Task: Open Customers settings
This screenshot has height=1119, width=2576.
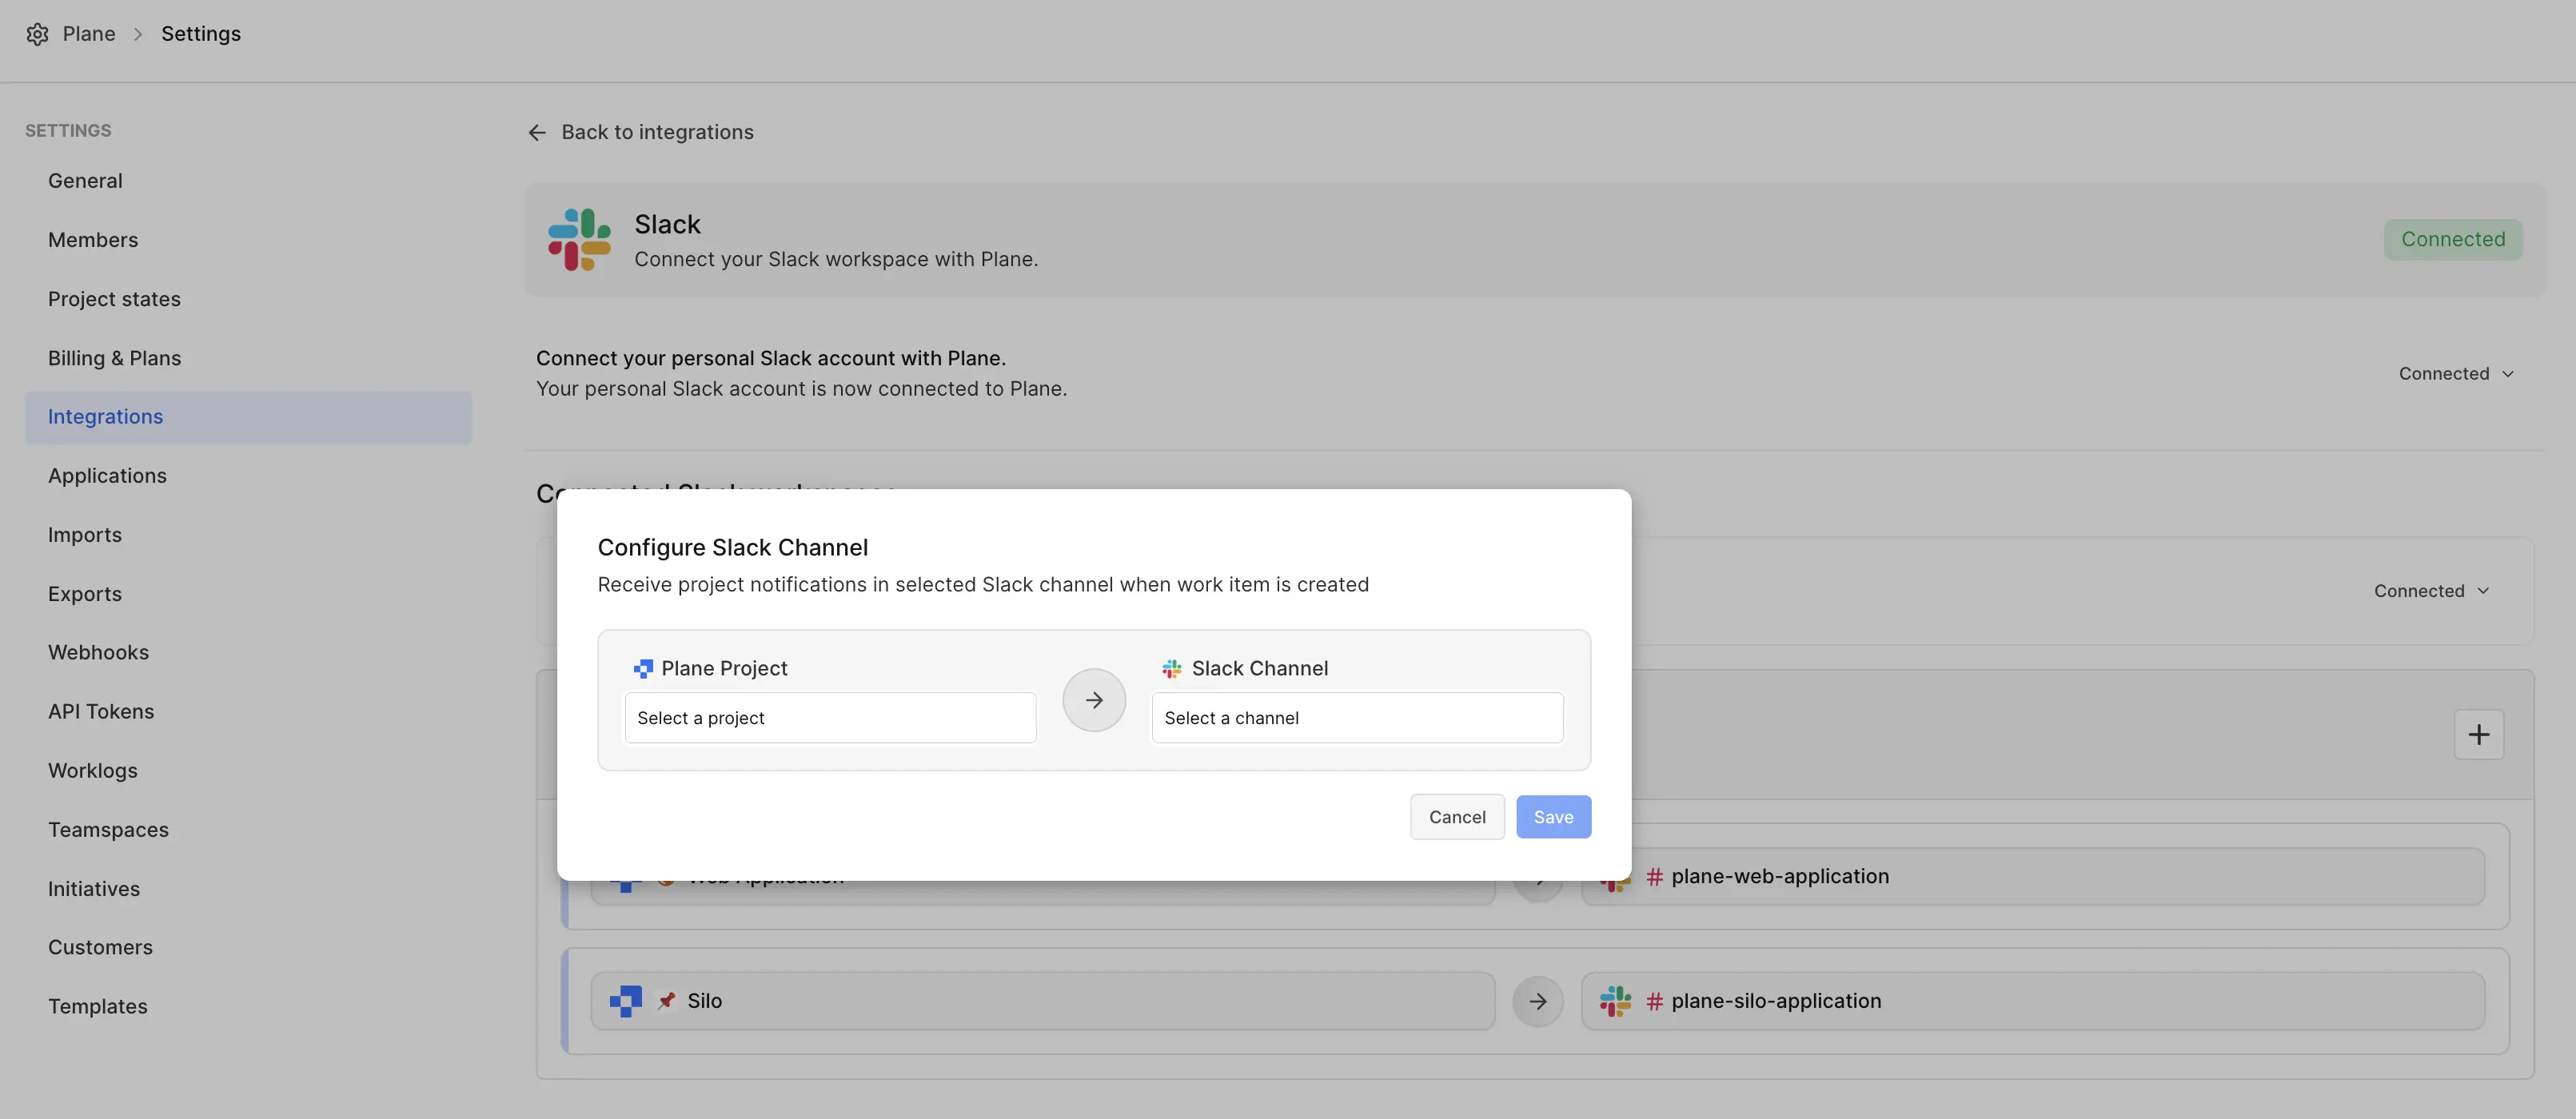Action: pos(248,947)
